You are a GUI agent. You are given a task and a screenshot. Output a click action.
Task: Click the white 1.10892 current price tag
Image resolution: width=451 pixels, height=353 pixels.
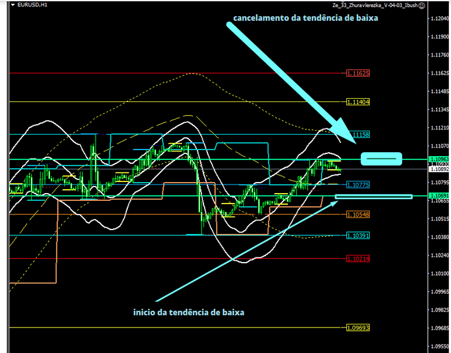[439, 169]
